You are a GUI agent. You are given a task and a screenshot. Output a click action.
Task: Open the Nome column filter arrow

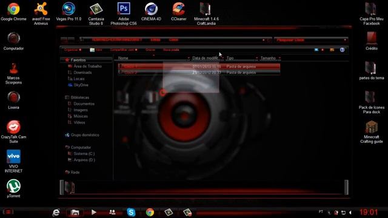tap(189, 58)
